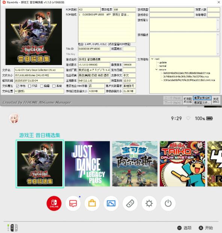Image resolution: width=222 pixels, height=233 pixels.
Task: Click the 游戏名称 field
Action: [107, 59]
